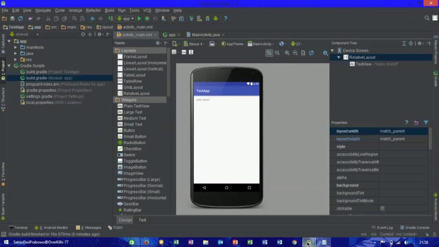Save all files using the toolbar disk icon
Image resolution: width=439 pixels, height=247 pixels.
pyautogui.click(x=12, y=18)
